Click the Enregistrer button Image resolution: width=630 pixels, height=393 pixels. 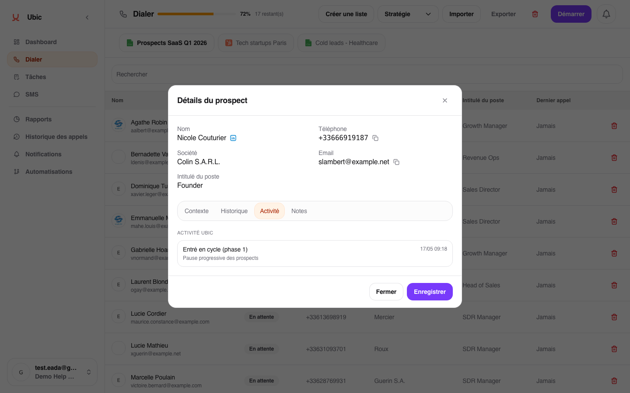pos(430,292)
